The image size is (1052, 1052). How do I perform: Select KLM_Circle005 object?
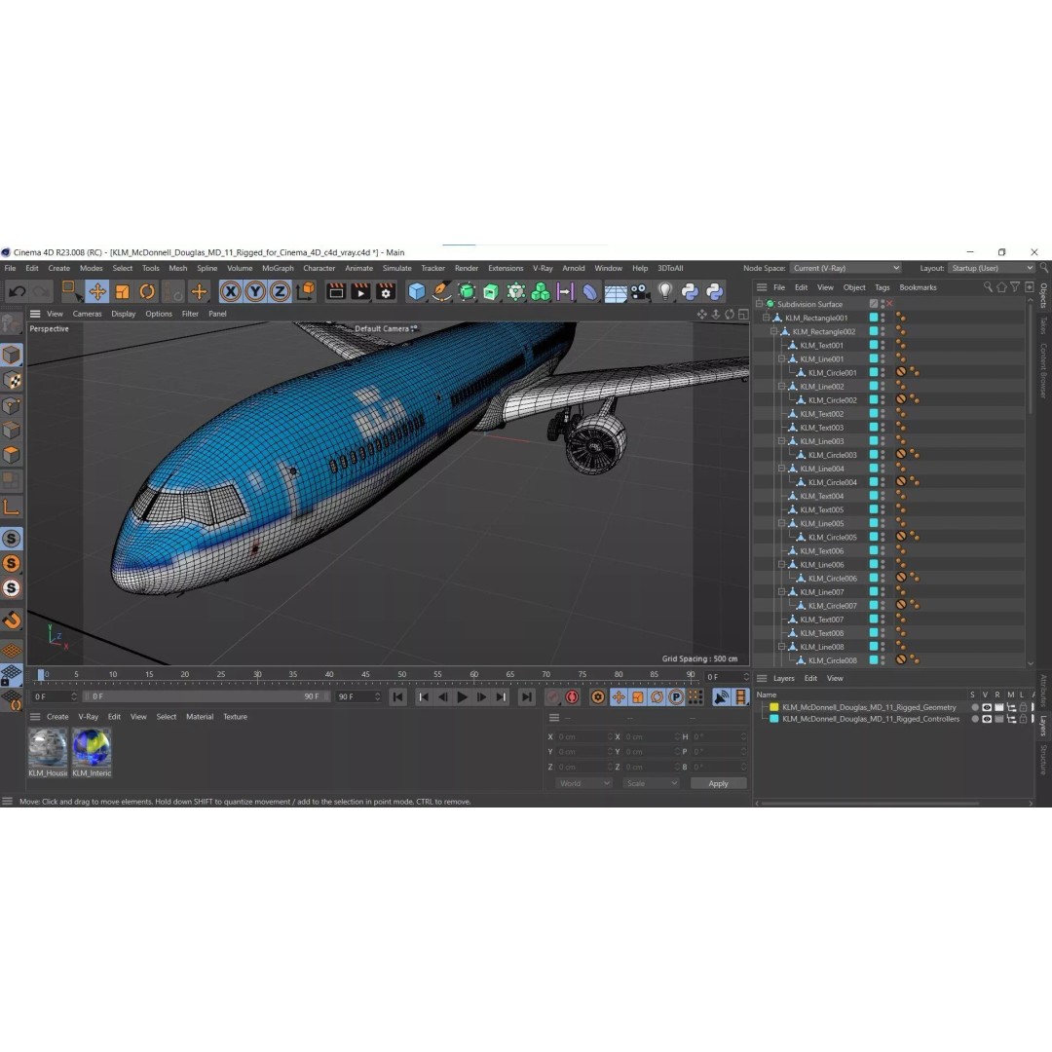pos(833,537)
